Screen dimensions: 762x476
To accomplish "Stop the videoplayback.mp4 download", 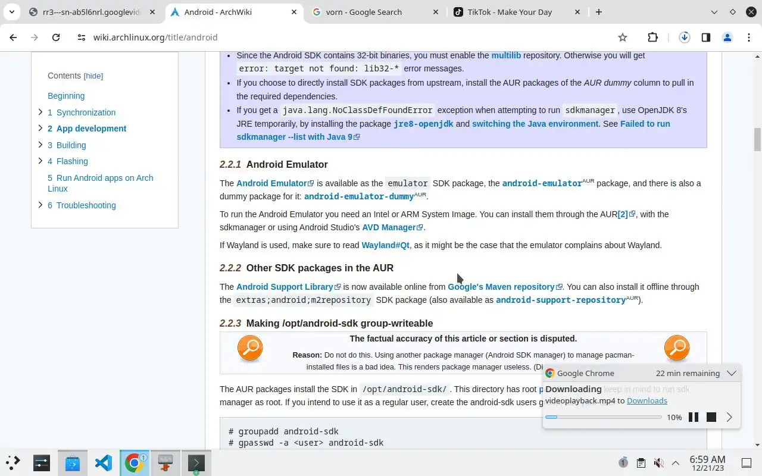I will (711, 417).
